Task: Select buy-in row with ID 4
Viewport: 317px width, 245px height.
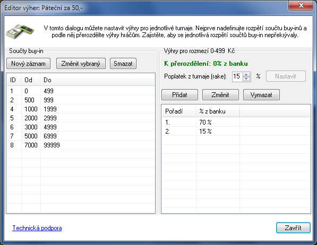Action: coord(81,109)
